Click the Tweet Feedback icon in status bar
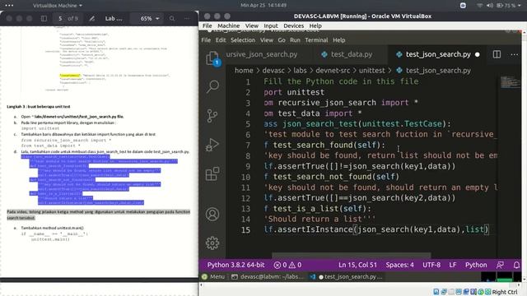Viewport: 527px width, 296px height. point(500,265)
